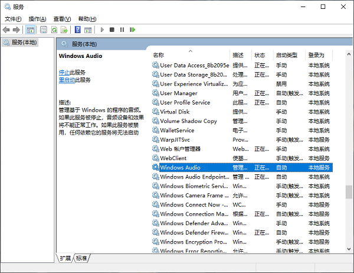Toggle the show/hide console tree icon
This screenshot has height=273, width=354.
(31, 30)
